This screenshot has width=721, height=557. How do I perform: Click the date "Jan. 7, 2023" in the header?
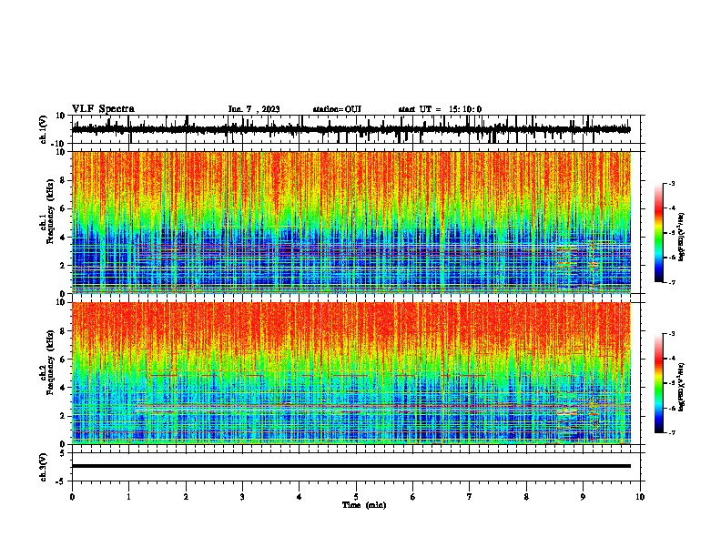pos(254,109)
